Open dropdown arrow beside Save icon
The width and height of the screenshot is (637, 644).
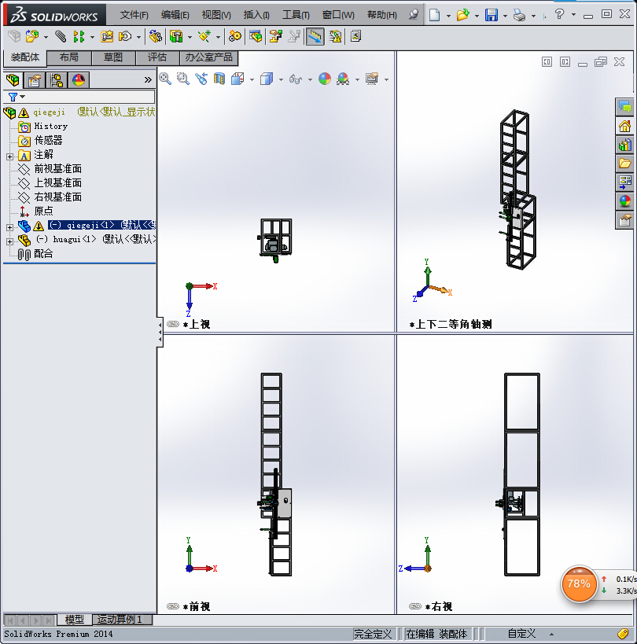pos(505,16)
